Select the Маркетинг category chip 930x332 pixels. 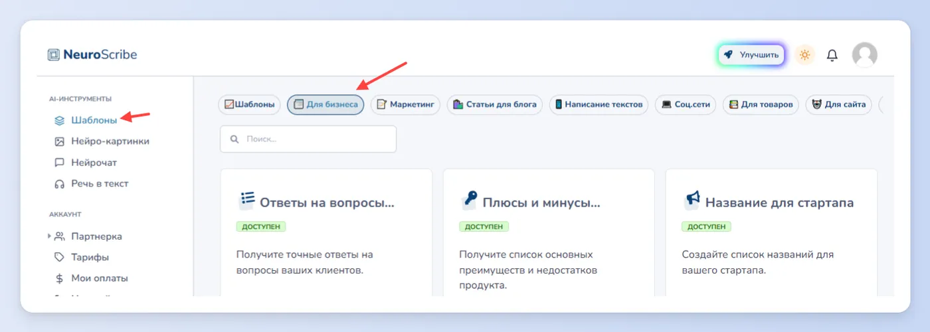click(405, 105)
